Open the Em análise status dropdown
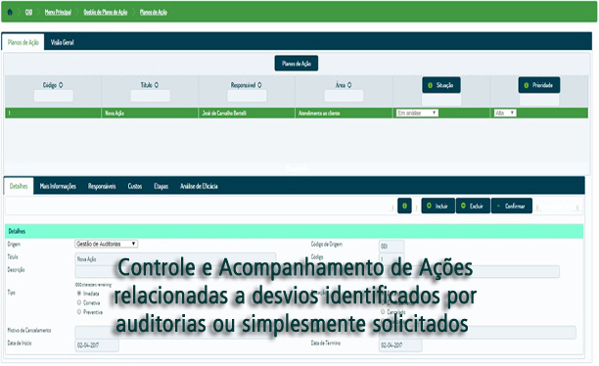Image resolution: width=599 pixels, height=366 pixels. [x=417, y=113]
